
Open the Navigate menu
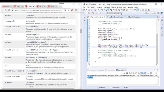107,7
